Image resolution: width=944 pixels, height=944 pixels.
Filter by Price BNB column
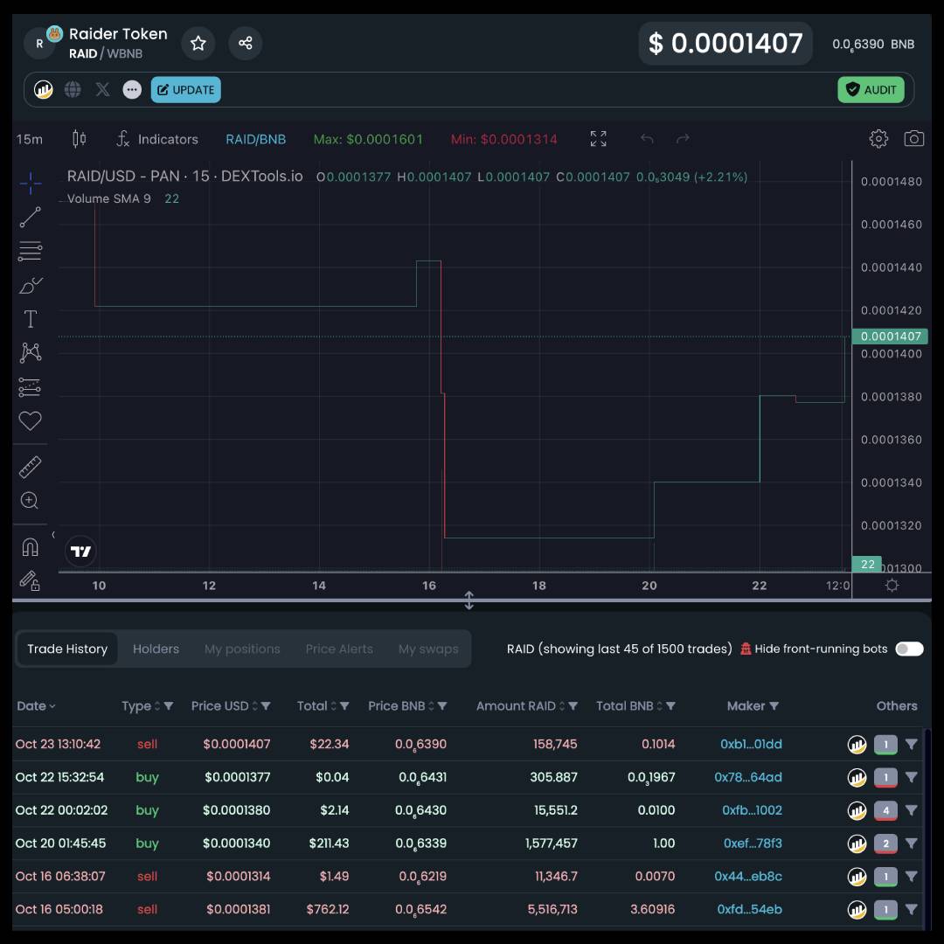coord(442,706)
